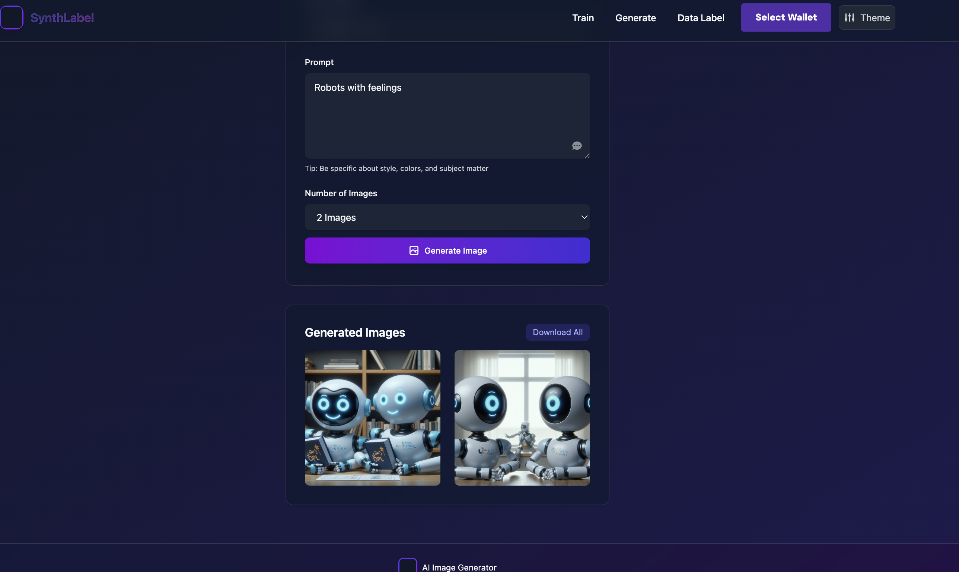Screen dimensions: 959x572
Task: Open the Data Label section
Action: click(701, 18)
